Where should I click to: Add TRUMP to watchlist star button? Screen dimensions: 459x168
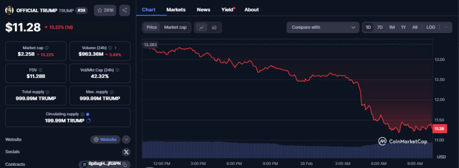[x=105, y=10]
